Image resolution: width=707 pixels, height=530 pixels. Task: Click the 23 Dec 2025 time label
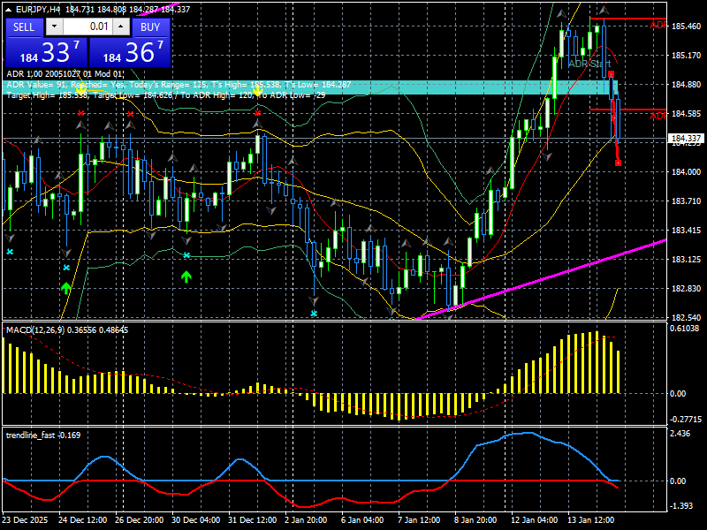[x=25, y=520]
